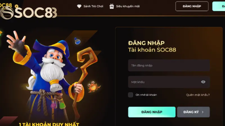Viewport: 225px width, 126px height.
Task: Click the outlined ĐĂNG NHẬP header button
Action: [x=192, y=6]
